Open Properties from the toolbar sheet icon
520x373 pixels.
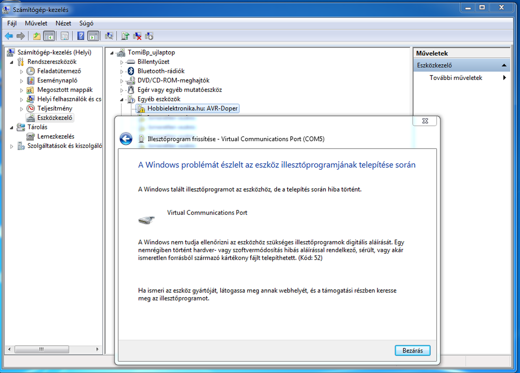tap(65, 36)
